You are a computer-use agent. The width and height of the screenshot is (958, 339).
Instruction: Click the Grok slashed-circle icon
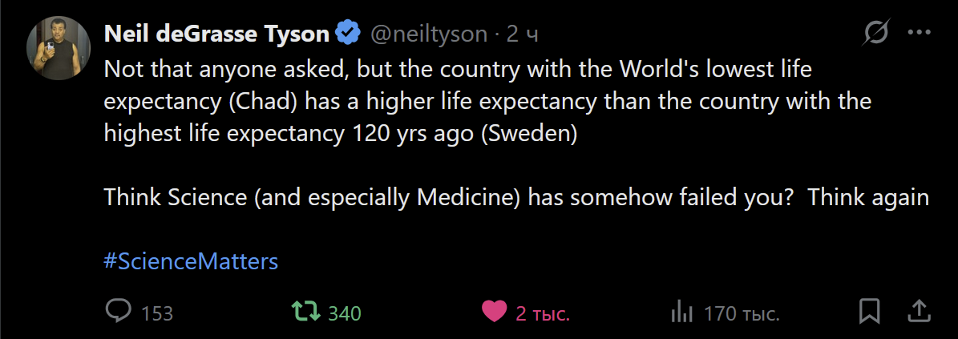point(876,33)
